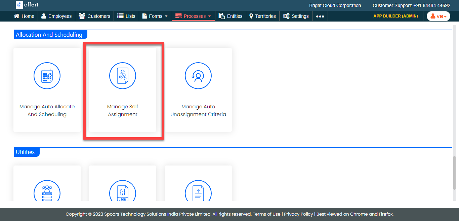Viewport: 459px width, 221px height.
Task: Click the people and servers icon under Utilities
Action: pos(47,193)
